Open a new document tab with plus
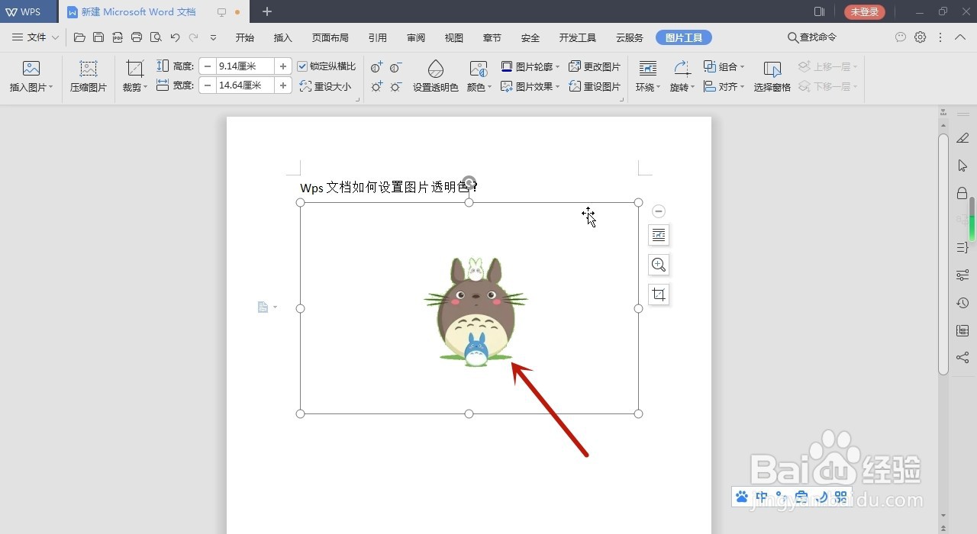The image size is (977, 534). 267,11
